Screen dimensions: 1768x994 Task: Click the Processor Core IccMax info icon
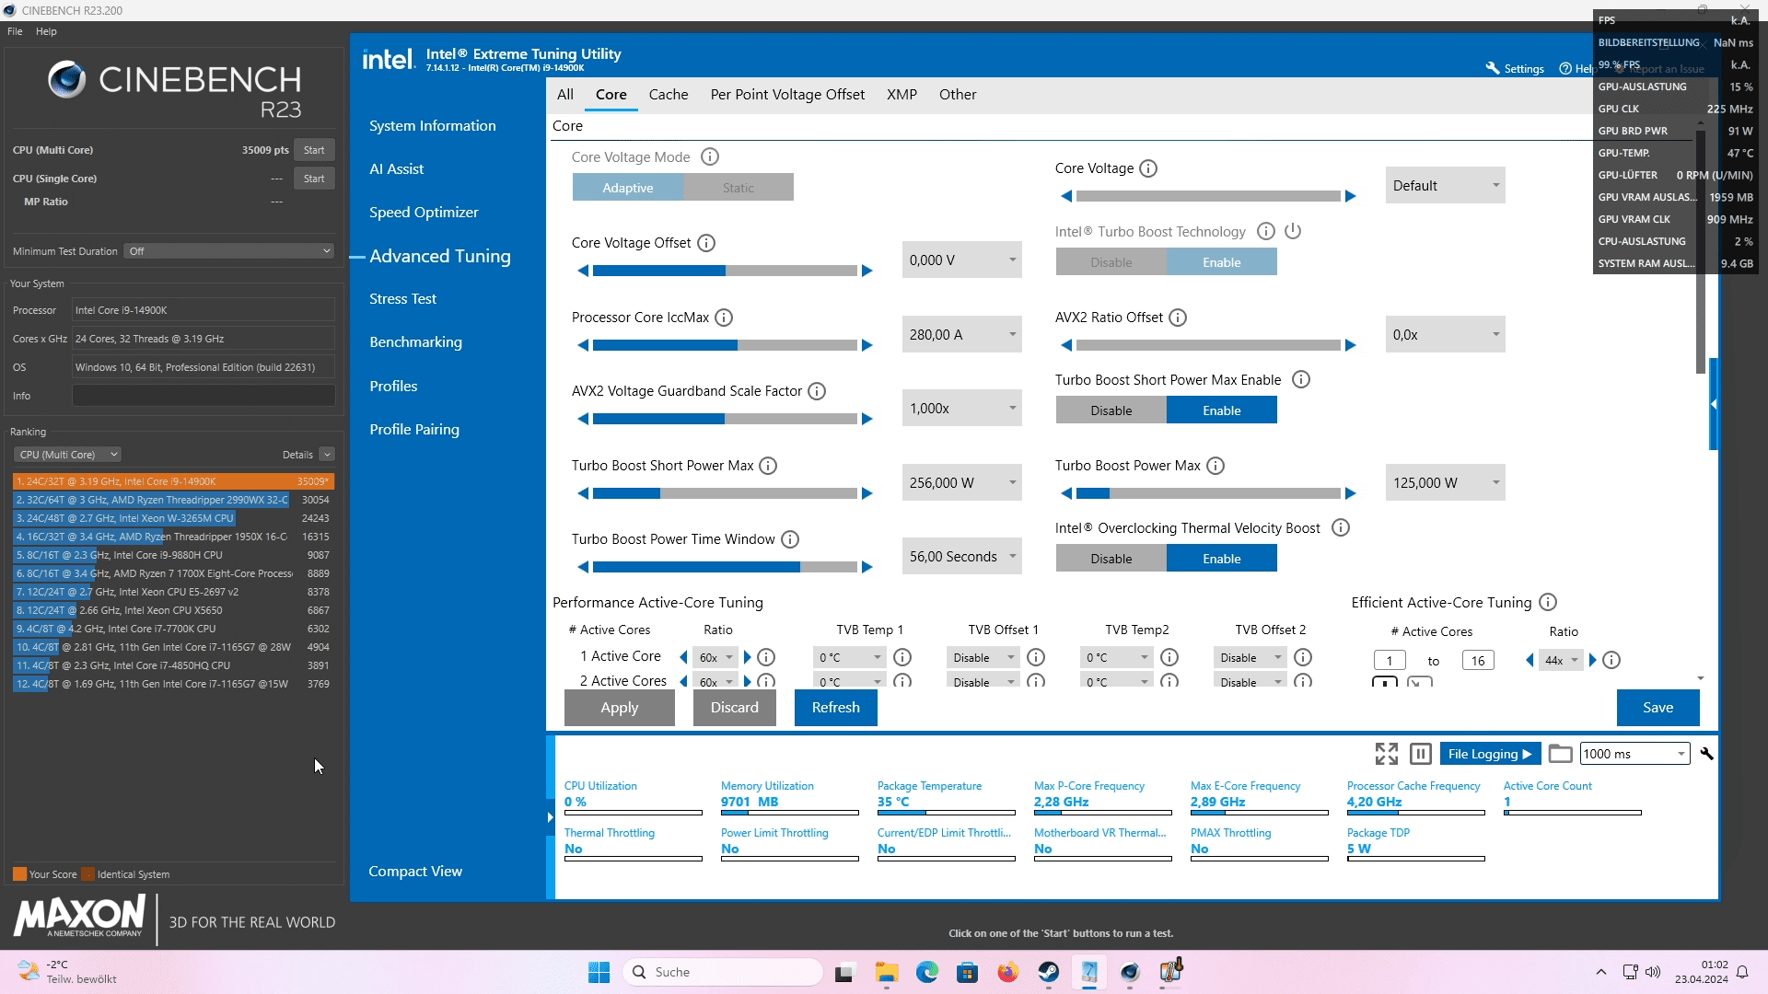coord(724,318)
